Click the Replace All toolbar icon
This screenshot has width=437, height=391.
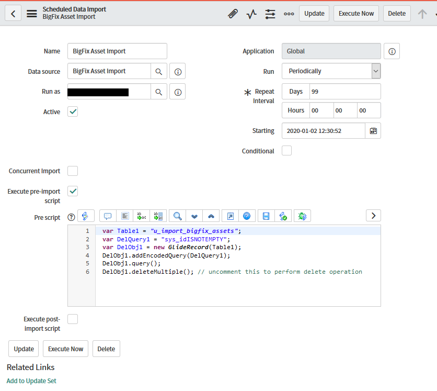pyautogui.click(x=158, y=216)
